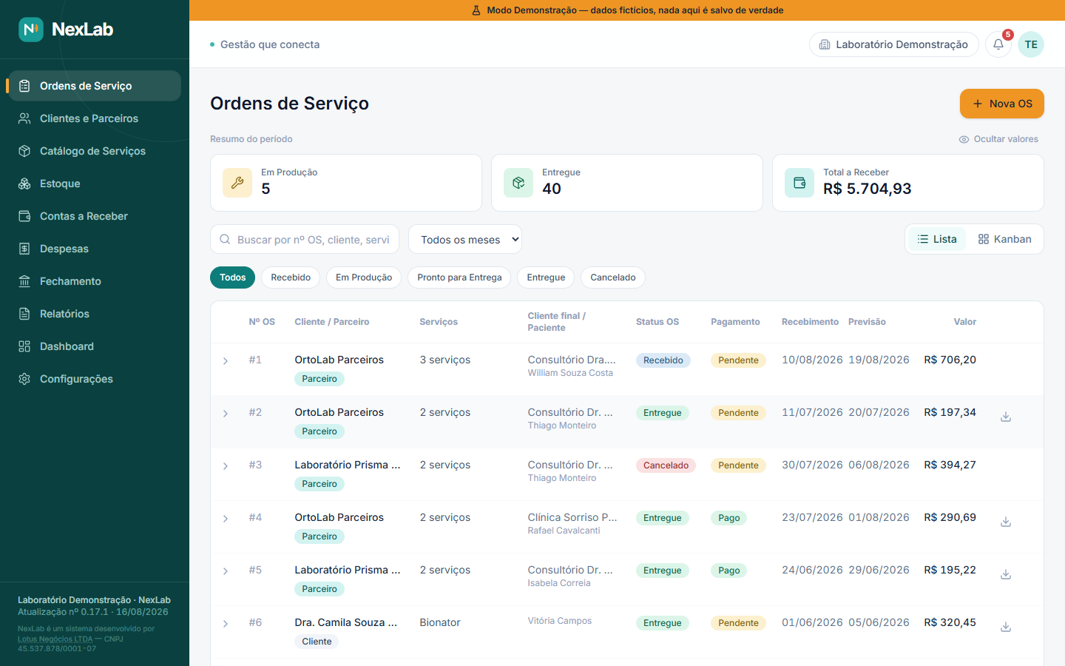Filter orders by Entregue
The width and height of the screenshot is (1065, 666).
point(546,277)
